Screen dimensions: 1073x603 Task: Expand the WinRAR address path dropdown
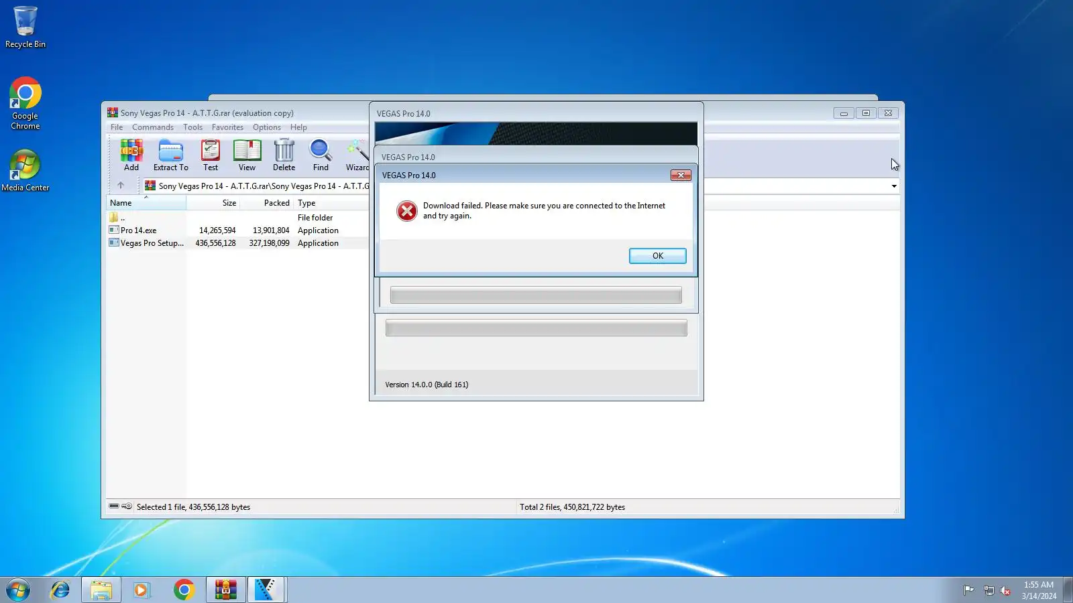[x=894, y=186]
